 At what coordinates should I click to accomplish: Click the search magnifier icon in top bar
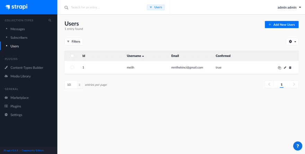tap(67, 8)
